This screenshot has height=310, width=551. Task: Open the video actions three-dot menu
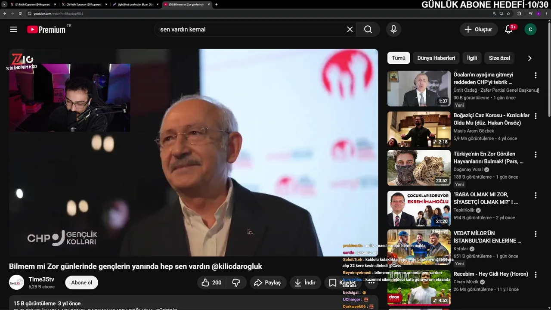[371, 282]
